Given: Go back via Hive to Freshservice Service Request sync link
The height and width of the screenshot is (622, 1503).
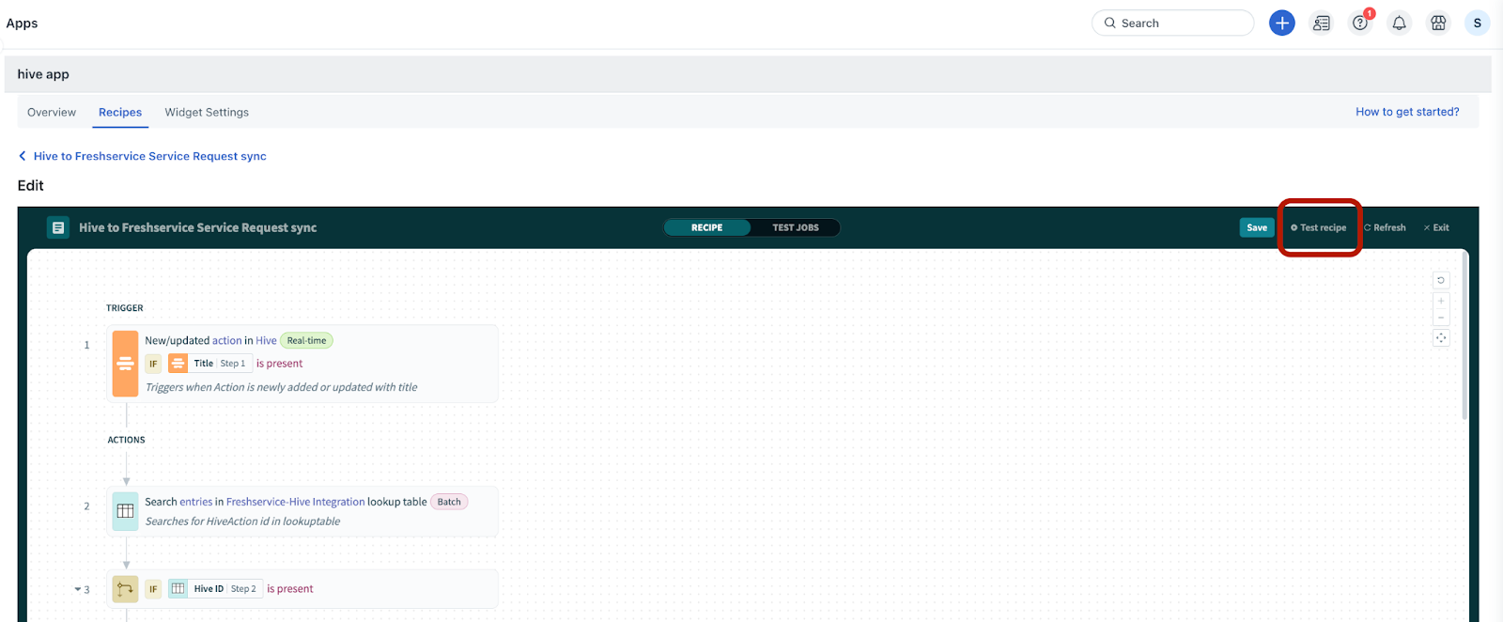Looking at the screenshot, I should pos(150,156).
